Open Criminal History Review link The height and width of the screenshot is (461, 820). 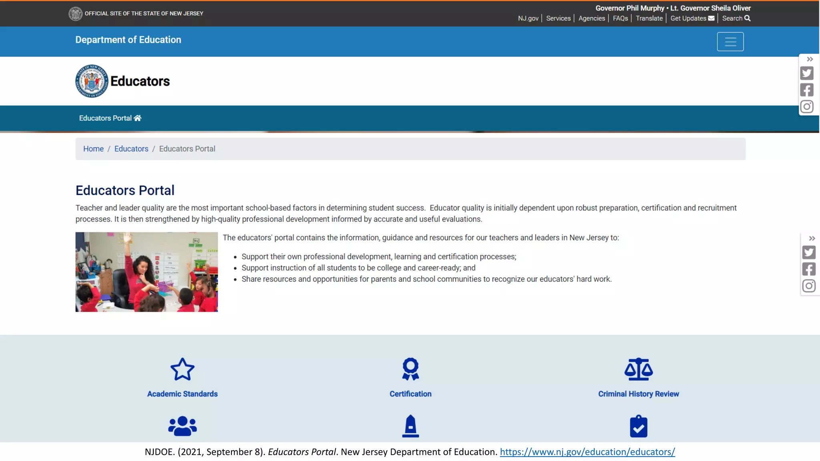[x=639, y=394]
